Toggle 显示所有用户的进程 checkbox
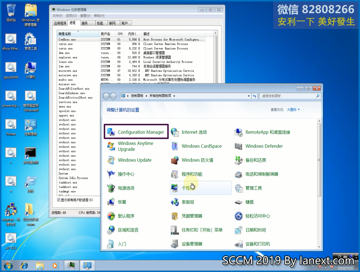Screen dimensions: 360x272 coord(59,200)
